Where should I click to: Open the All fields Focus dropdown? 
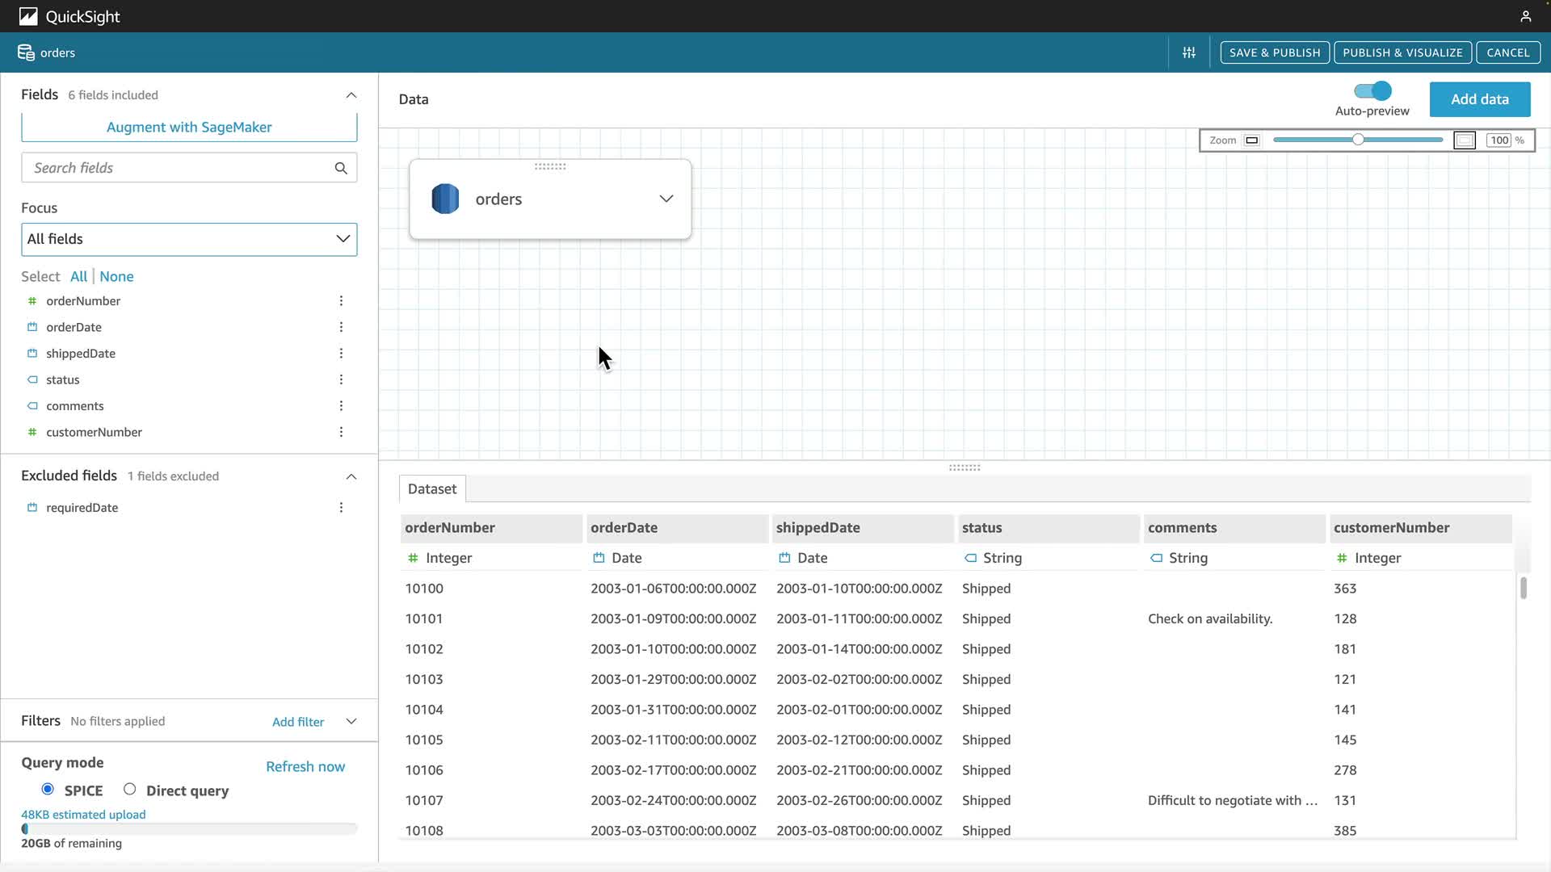pos(189,239)
